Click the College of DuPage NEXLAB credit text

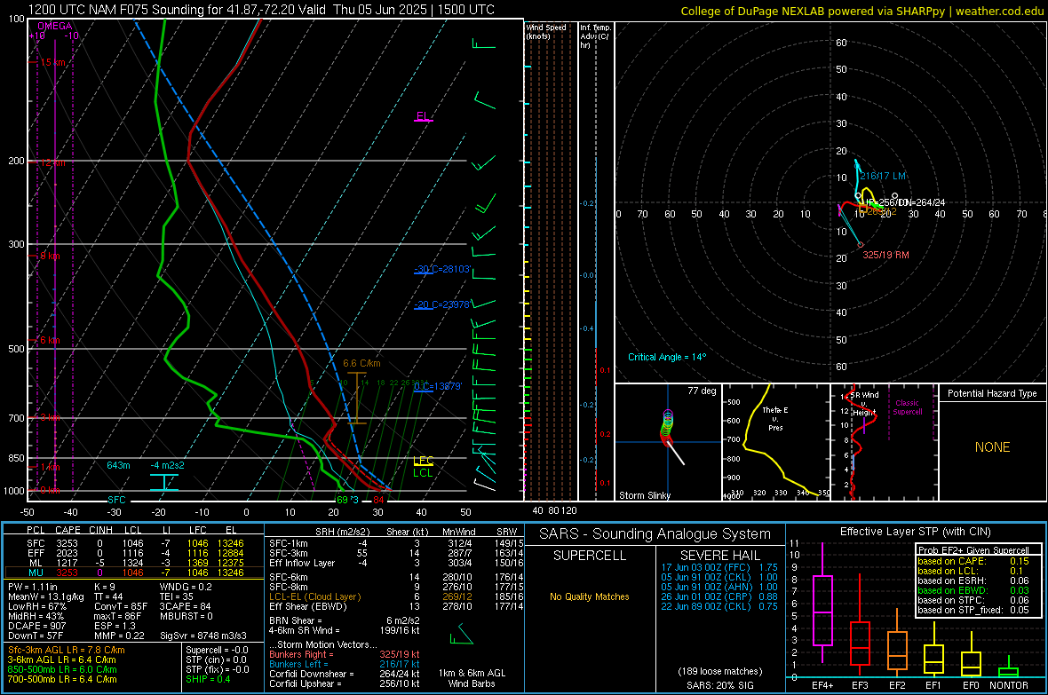pyautogui.click(x=861, y=11)
